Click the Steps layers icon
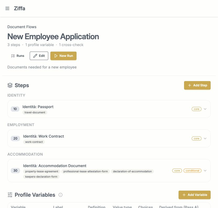Viewport: 218px width, 208px height. [x=10, y=85]
